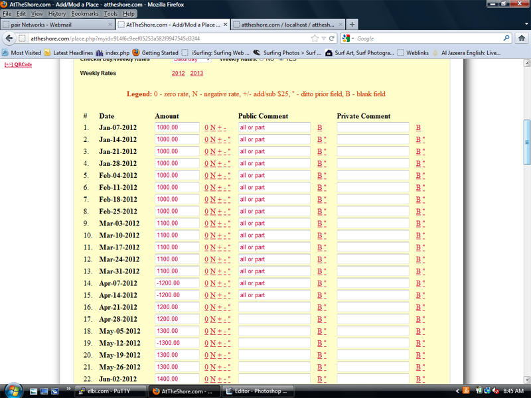Open the Surfing Photos > Surf bookmark
Screen dimensions: 531x398
[287, 53]
